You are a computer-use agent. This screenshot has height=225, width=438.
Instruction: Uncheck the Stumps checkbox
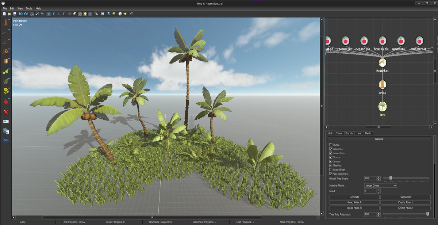click(331, 157)
